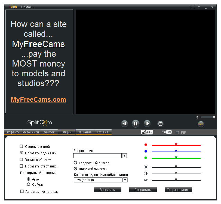Click the SplitCam logo

[40, 123]
